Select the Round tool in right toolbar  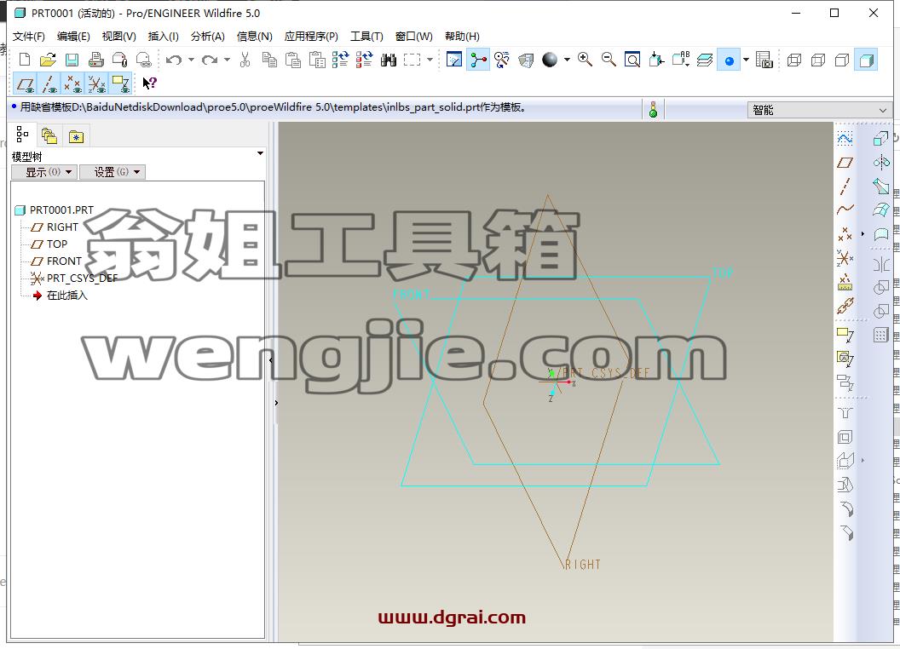(846, 508)
